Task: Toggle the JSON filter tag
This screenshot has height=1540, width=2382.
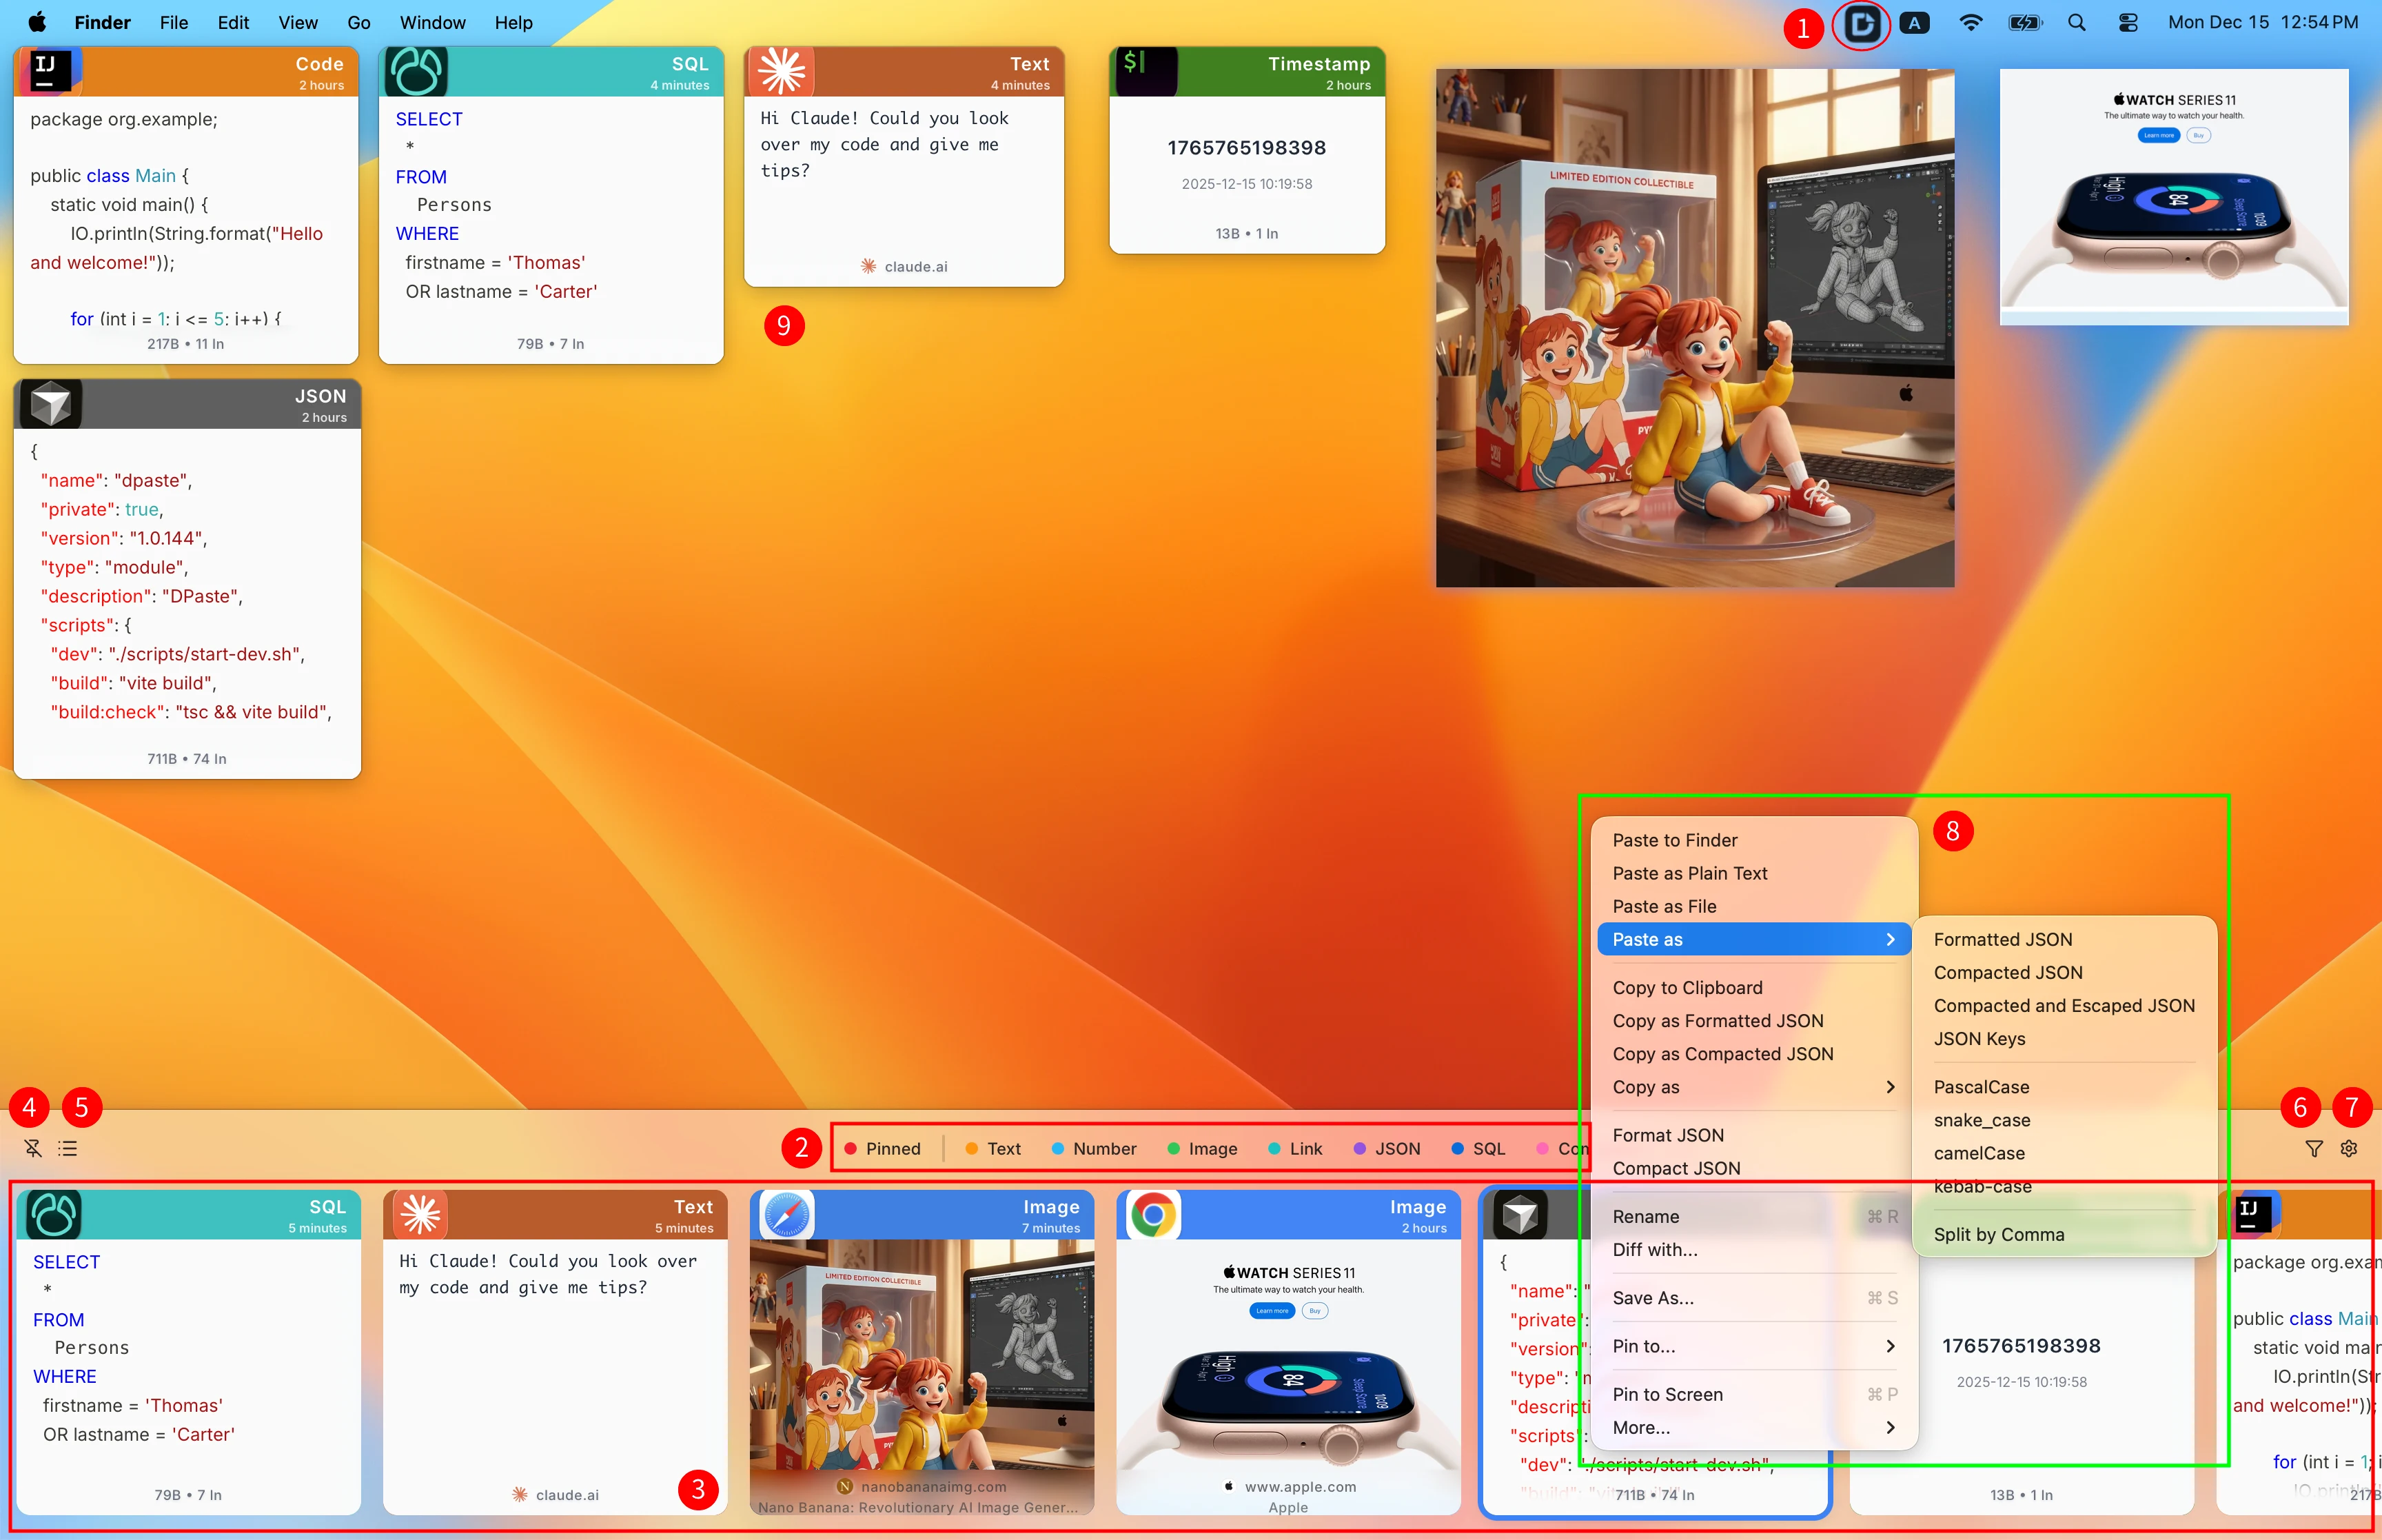Action: tap(1396, 1148)
